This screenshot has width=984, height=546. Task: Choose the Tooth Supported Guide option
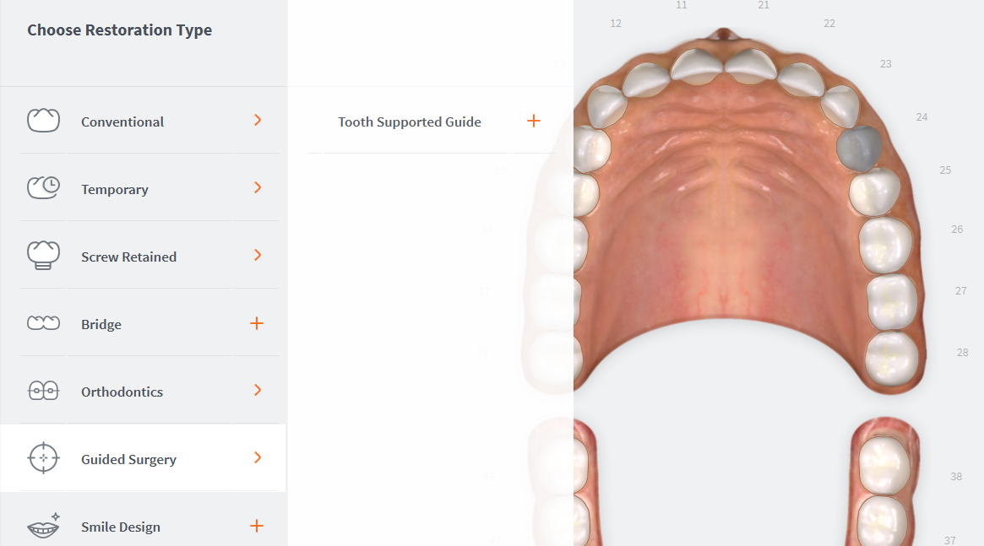[x=409, y=122]
